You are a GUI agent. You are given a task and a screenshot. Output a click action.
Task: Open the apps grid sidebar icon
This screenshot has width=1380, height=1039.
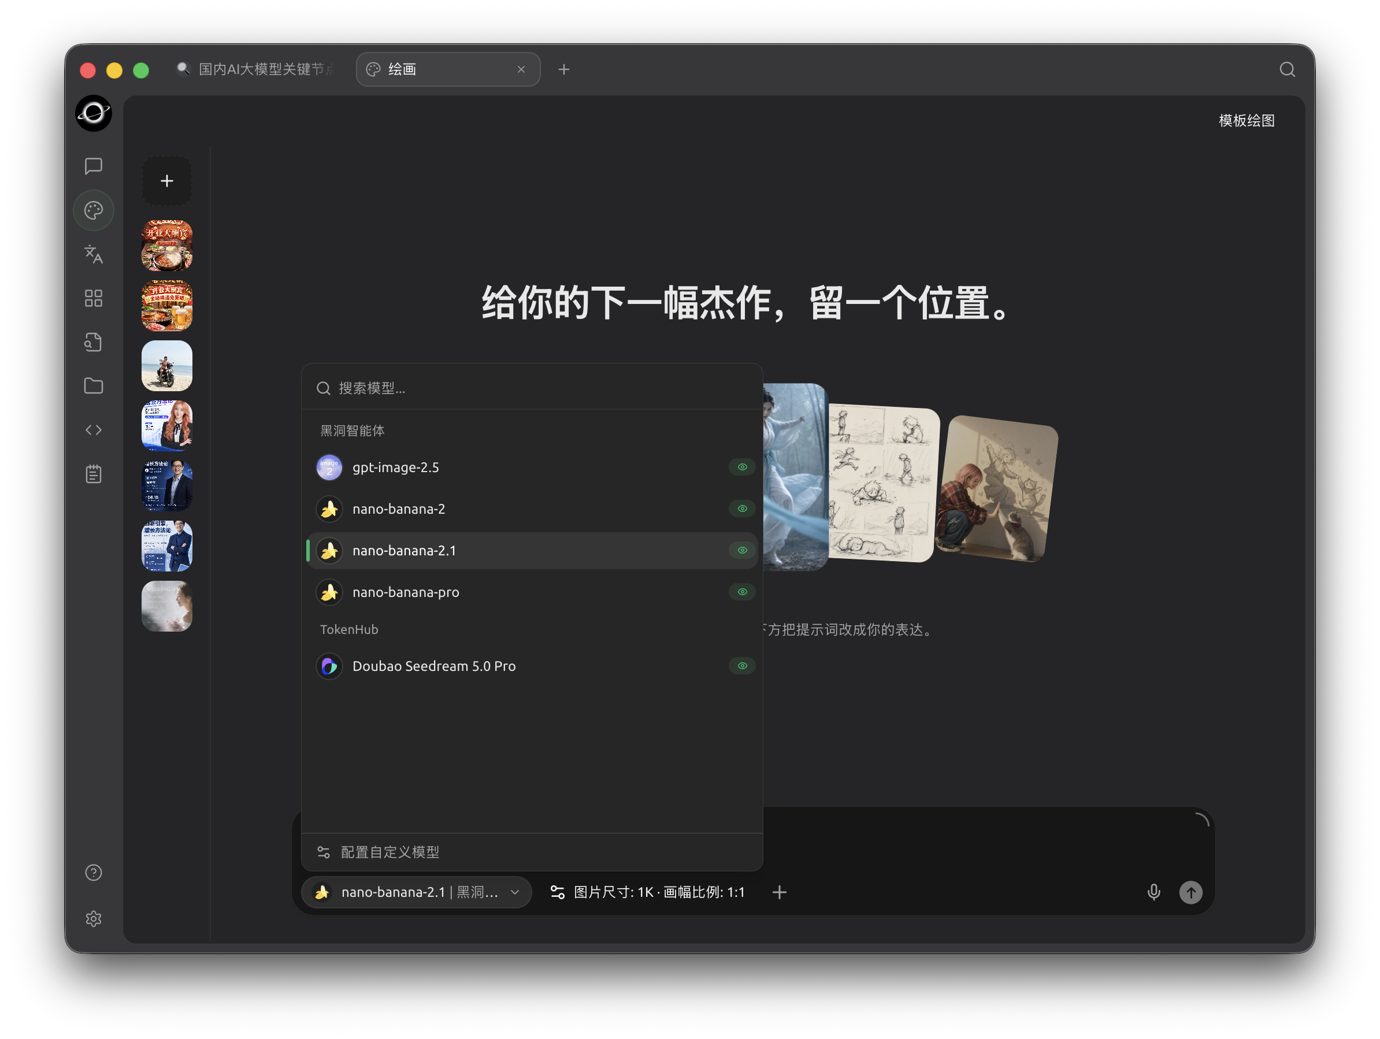coord(94,298)
